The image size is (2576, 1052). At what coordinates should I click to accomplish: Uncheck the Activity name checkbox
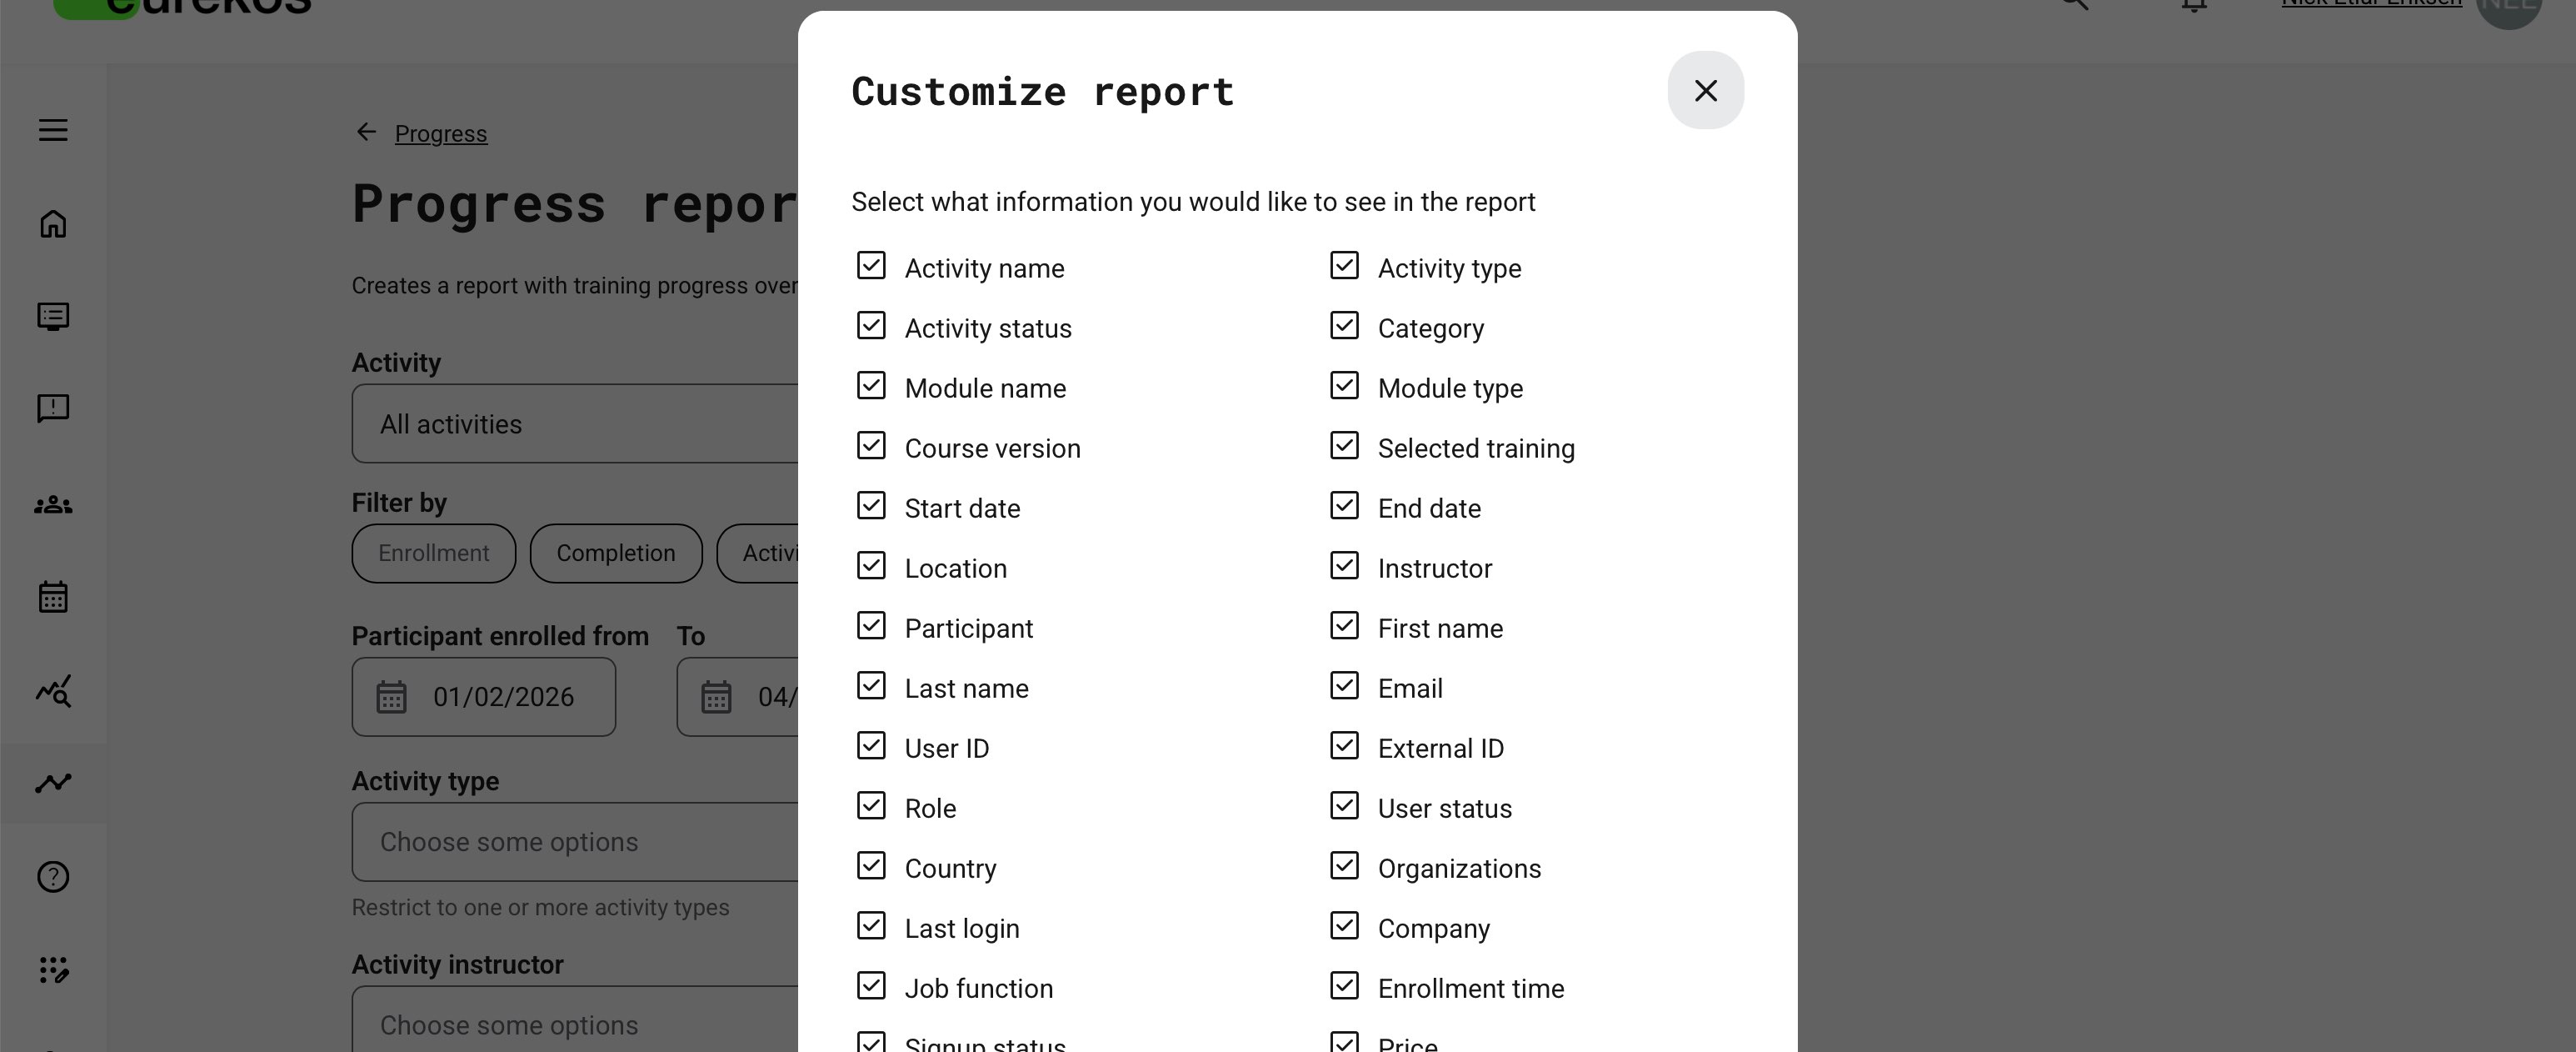coord(871,265)
